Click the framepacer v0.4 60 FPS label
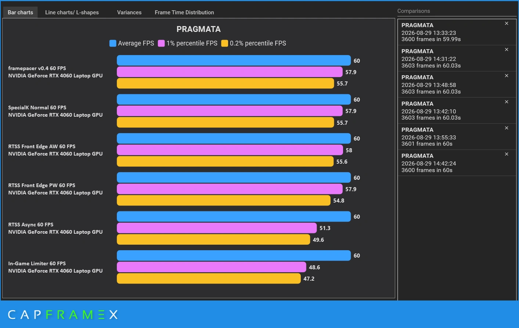This screenshot has height=328, width=519. point(37,68)
